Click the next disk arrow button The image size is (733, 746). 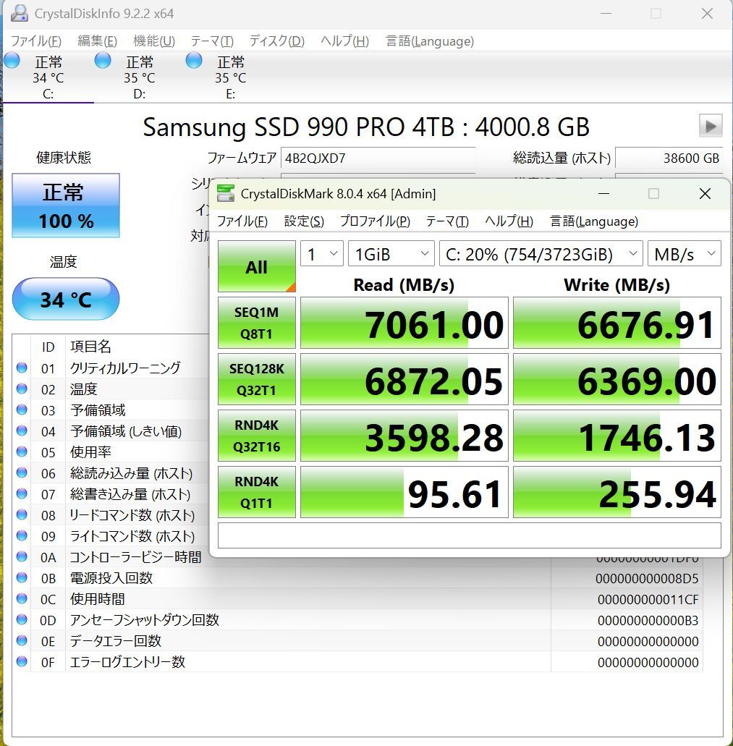(710, 126)
